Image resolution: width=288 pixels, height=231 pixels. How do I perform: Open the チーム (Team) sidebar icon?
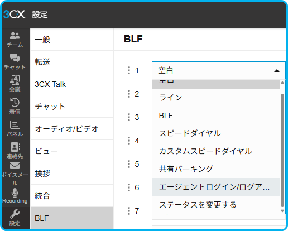click(15, 40)
